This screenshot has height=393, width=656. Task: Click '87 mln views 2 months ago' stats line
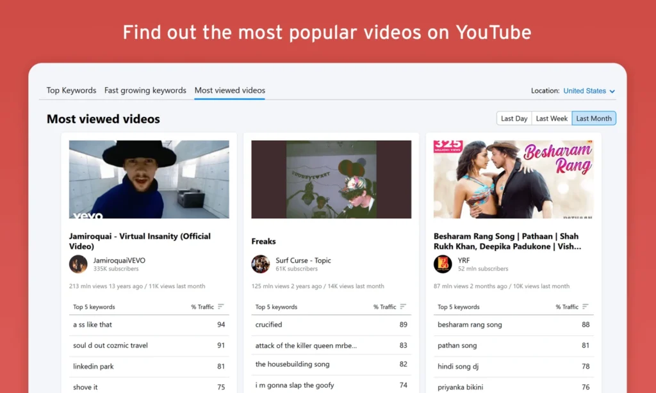(x=501, y=286)
